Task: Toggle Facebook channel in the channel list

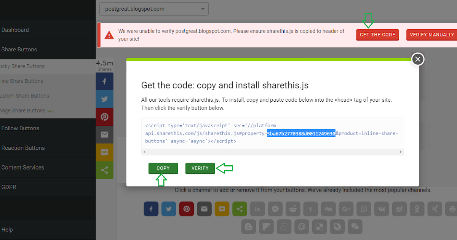Action: point(151,209)
